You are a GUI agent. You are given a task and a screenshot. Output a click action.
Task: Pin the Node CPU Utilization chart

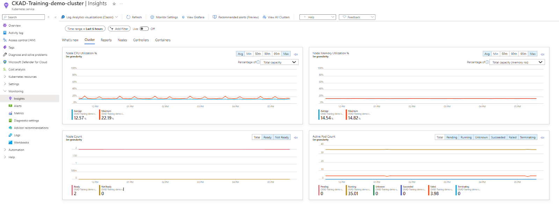(296, 54)
